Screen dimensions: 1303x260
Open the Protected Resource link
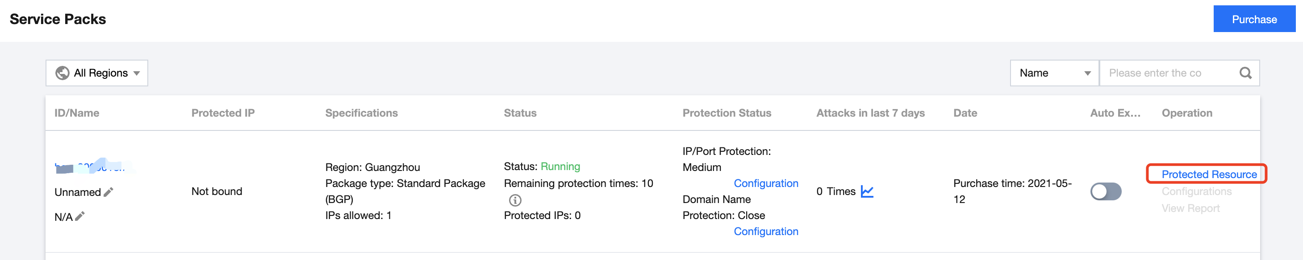point(1208,175)
